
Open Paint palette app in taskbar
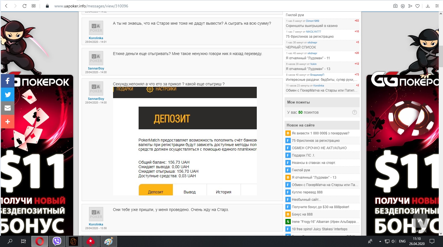[108, 241]
